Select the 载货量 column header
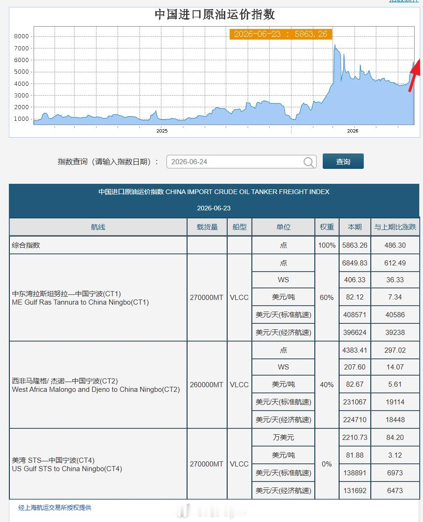The width and height of the screenshot is (423, 522). (207, 227)
